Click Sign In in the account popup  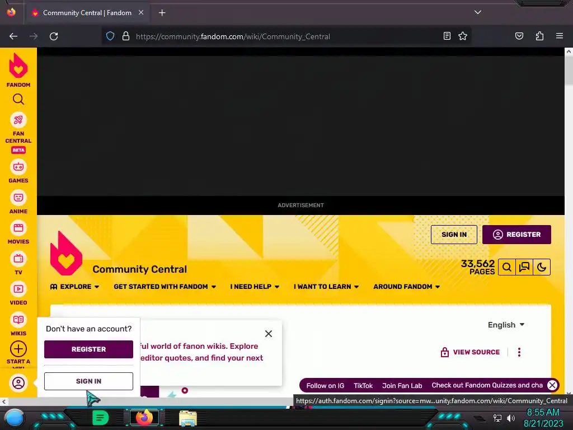pos(88,381)
